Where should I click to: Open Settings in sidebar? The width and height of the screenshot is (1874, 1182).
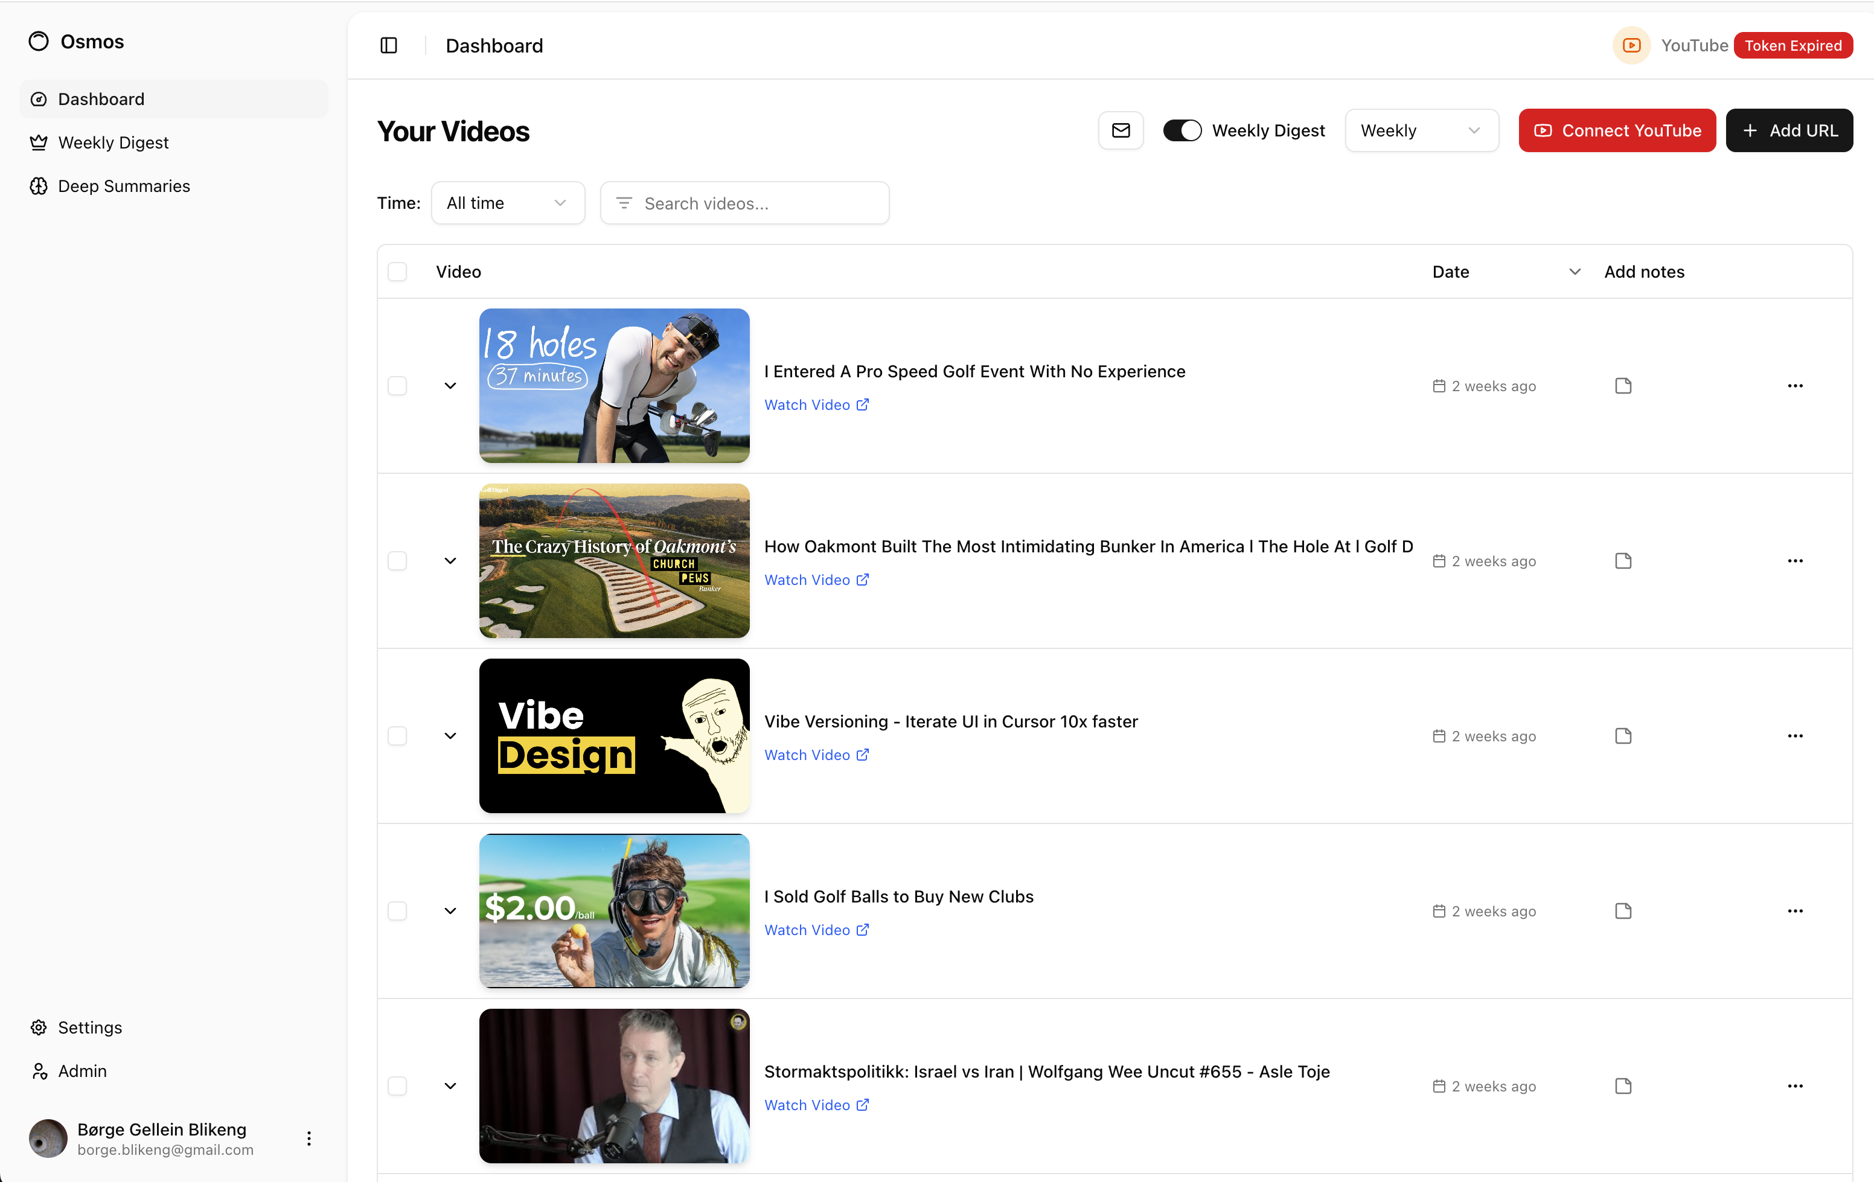pyautogui.click(x=173, y=1027)
